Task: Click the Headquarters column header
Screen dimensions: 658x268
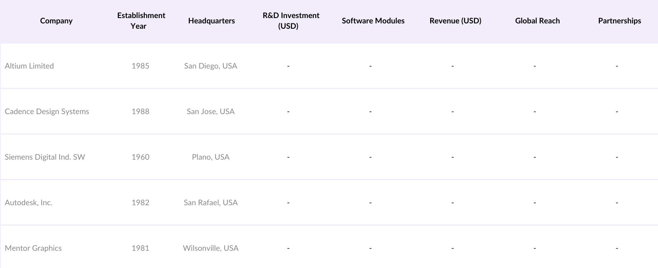Action: pos(211,21)
